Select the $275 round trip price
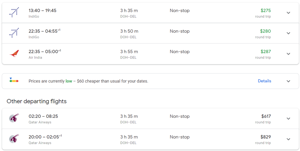300x151 pixels. click(266, 11)
